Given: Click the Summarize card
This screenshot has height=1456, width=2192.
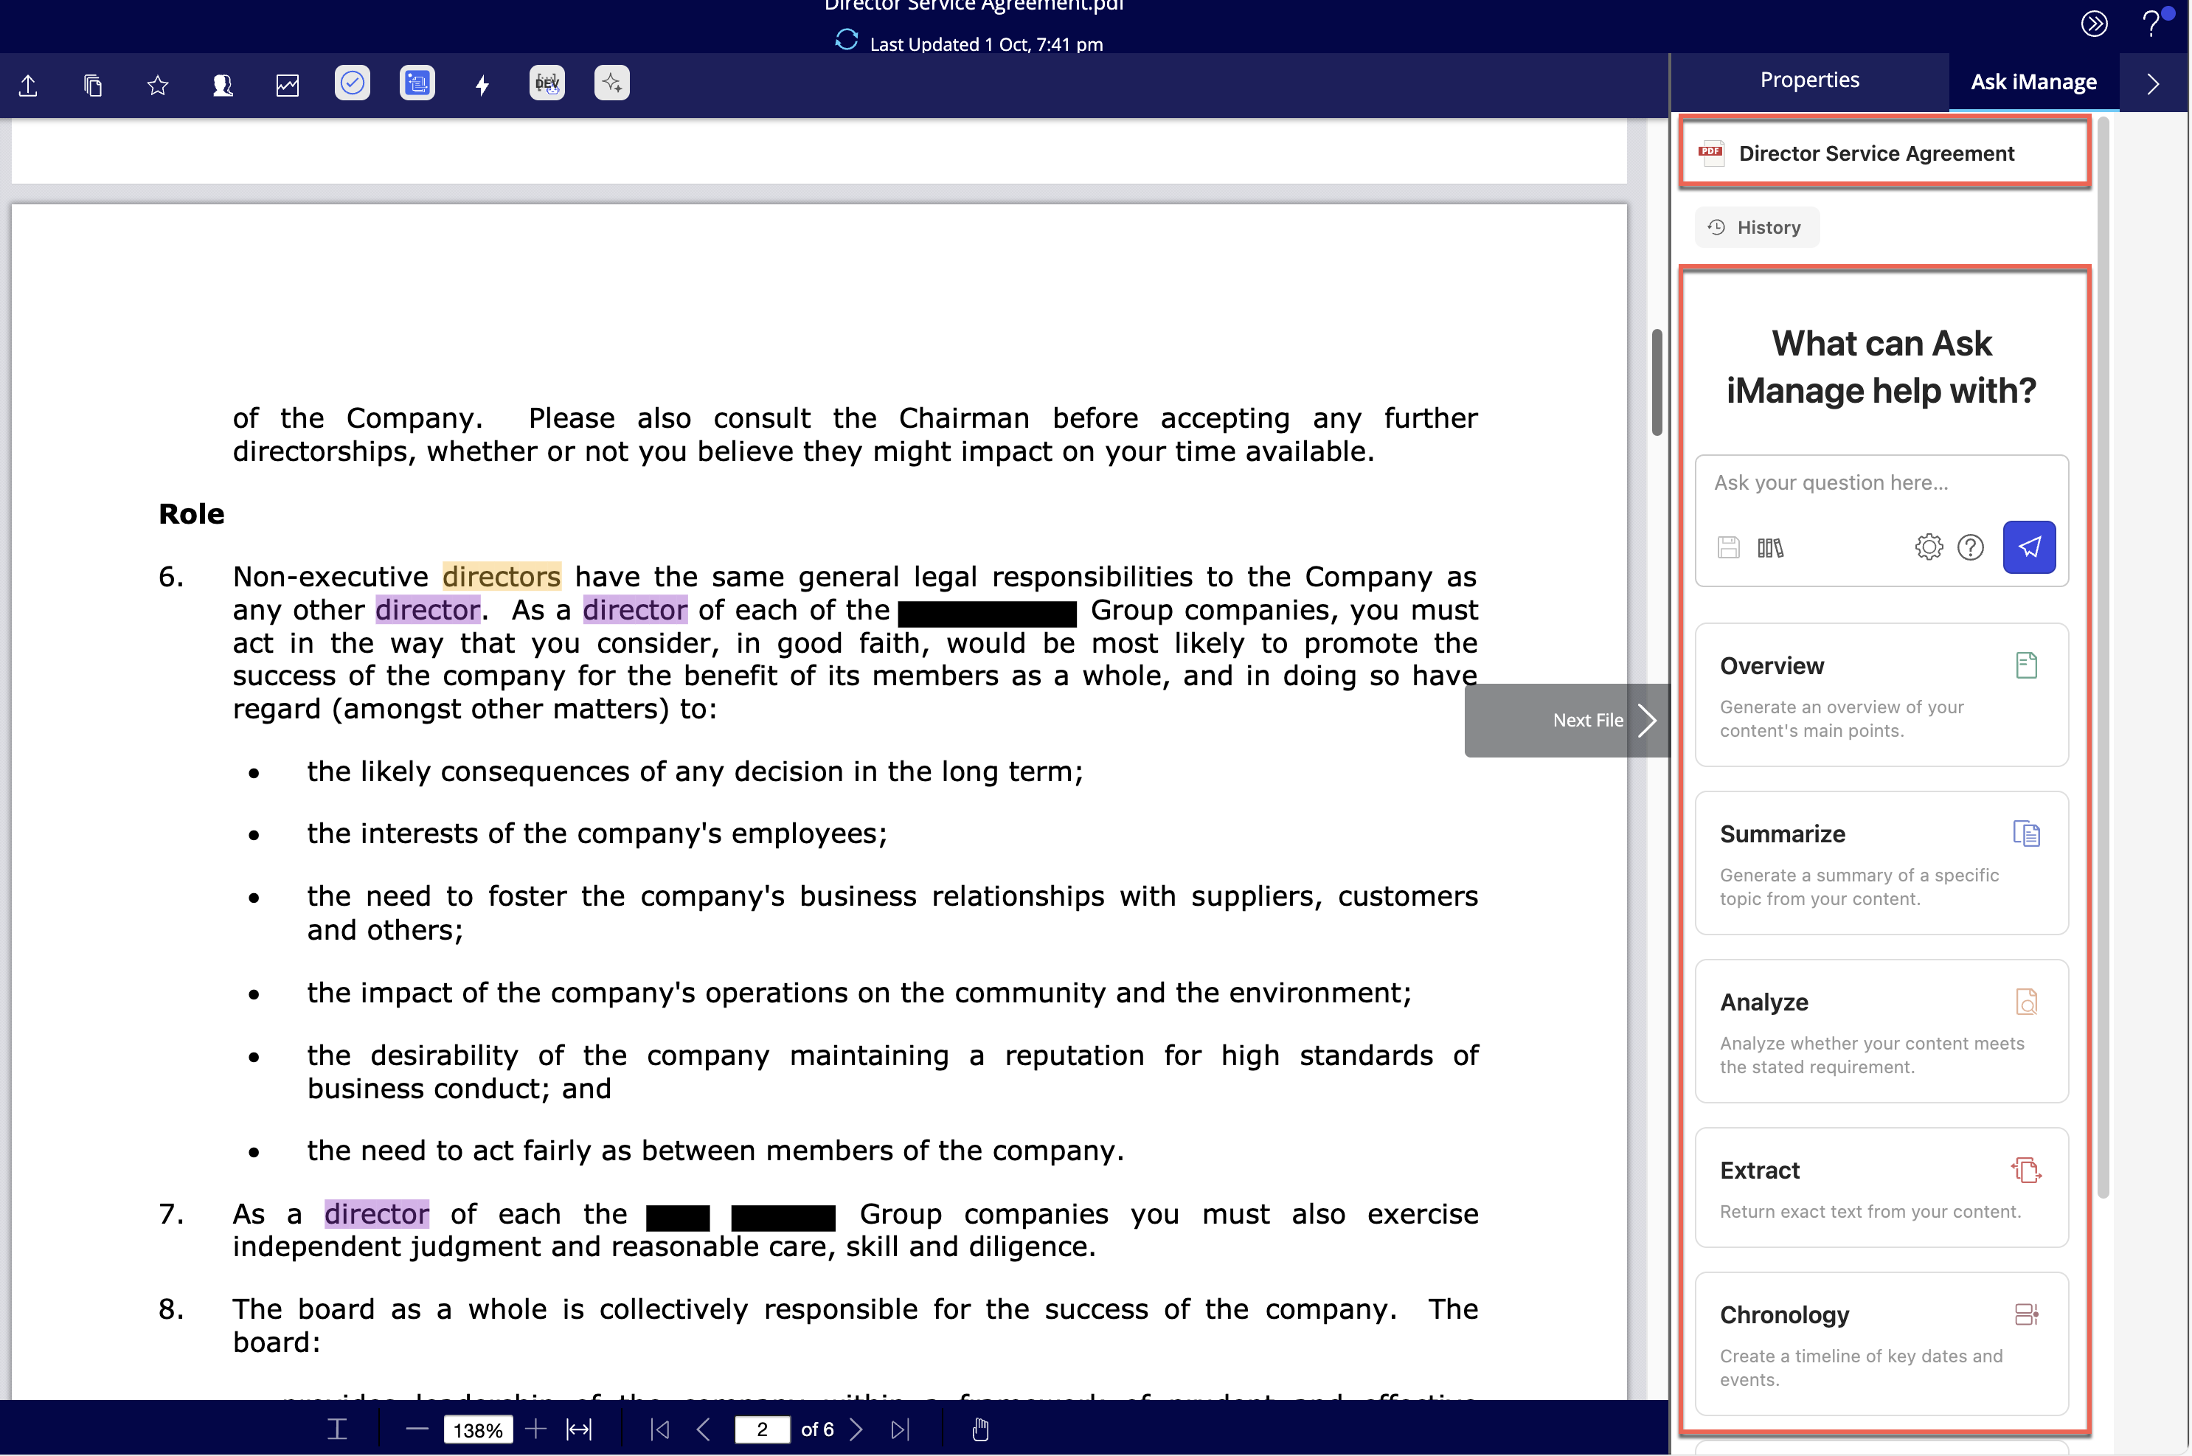Looking at the screenshot, I should click(1881, 864).
